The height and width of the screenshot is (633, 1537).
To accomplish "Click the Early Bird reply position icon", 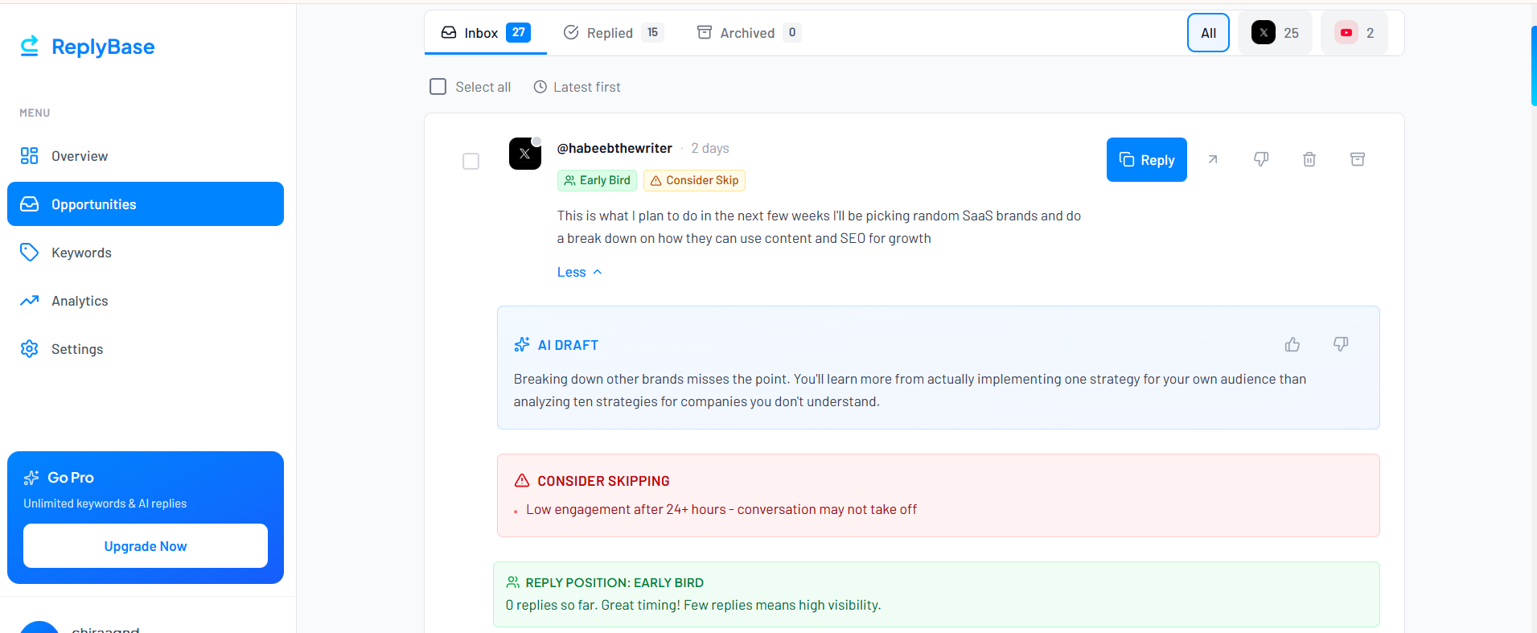I will click(512, 582).
